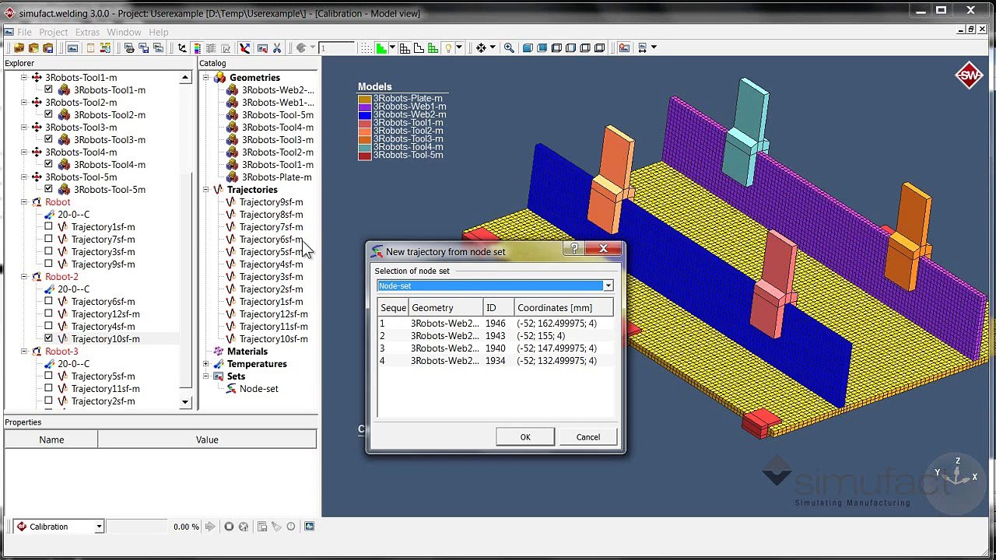This screenshot has width=996, height=560.
Task: Click the outline-only display icon
Action: [x=419, y=48]
